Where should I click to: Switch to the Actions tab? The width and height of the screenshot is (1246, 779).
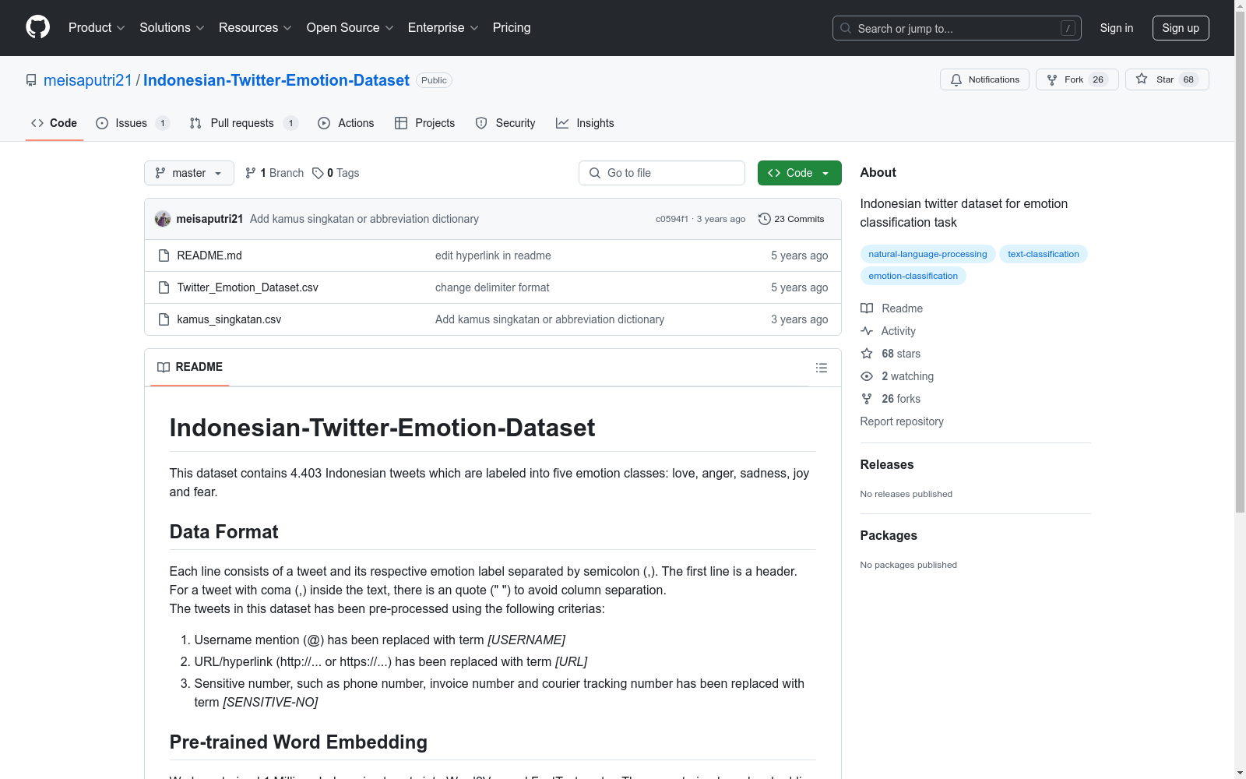346,123
